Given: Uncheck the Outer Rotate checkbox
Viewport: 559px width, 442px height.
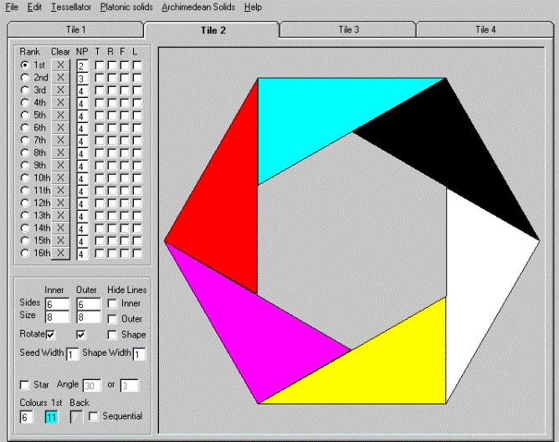Looking at the screenshot, I should (80, 335).
